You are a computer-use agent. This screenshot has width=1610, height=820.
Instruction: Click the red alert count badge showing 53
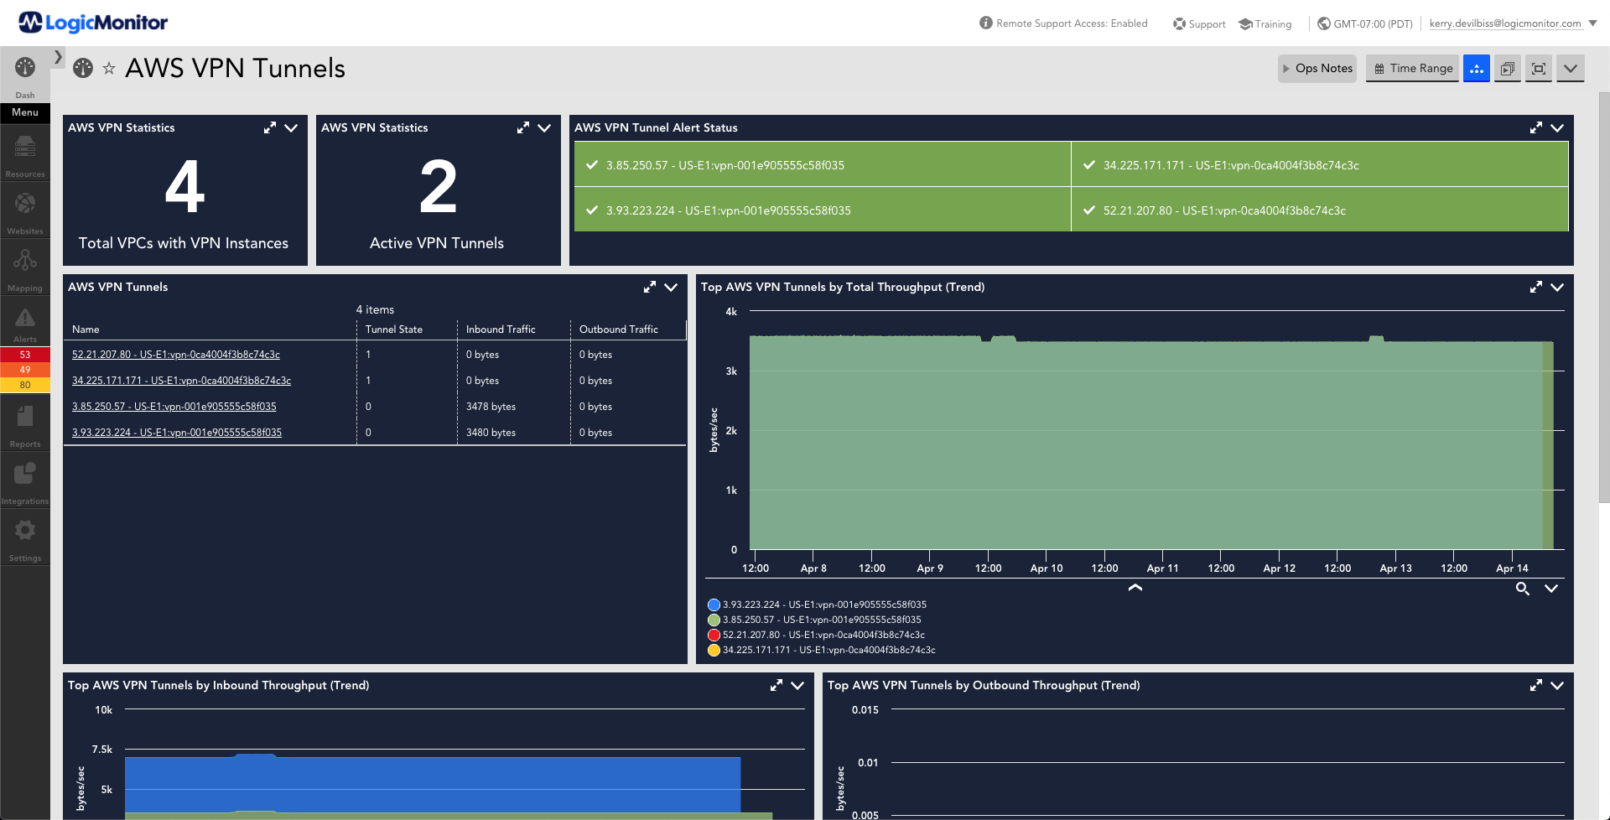(24, 354)
